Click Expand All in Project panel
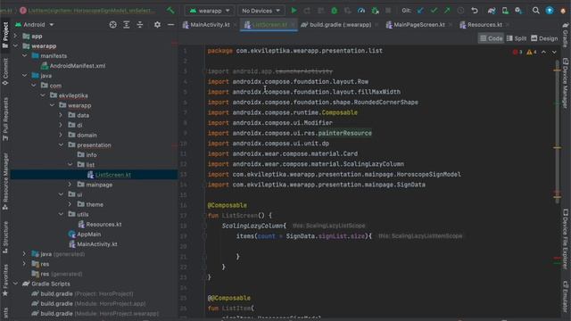The height and width of the screenshot is (321, 571). tap(127, 25)
